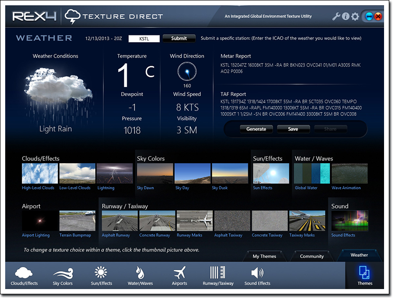Select the Sky Day thumbnail

[x=192, y=174]
